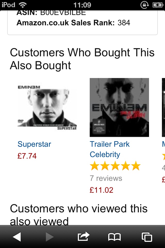Viewport: 165px width, 248px height.
Task: Open the Trailer Park Celebrity link
Action: 110,149
